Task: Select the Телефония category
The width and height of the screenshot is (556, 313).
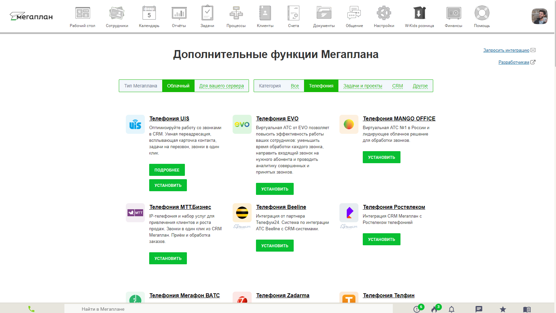Action: [321, 86]
